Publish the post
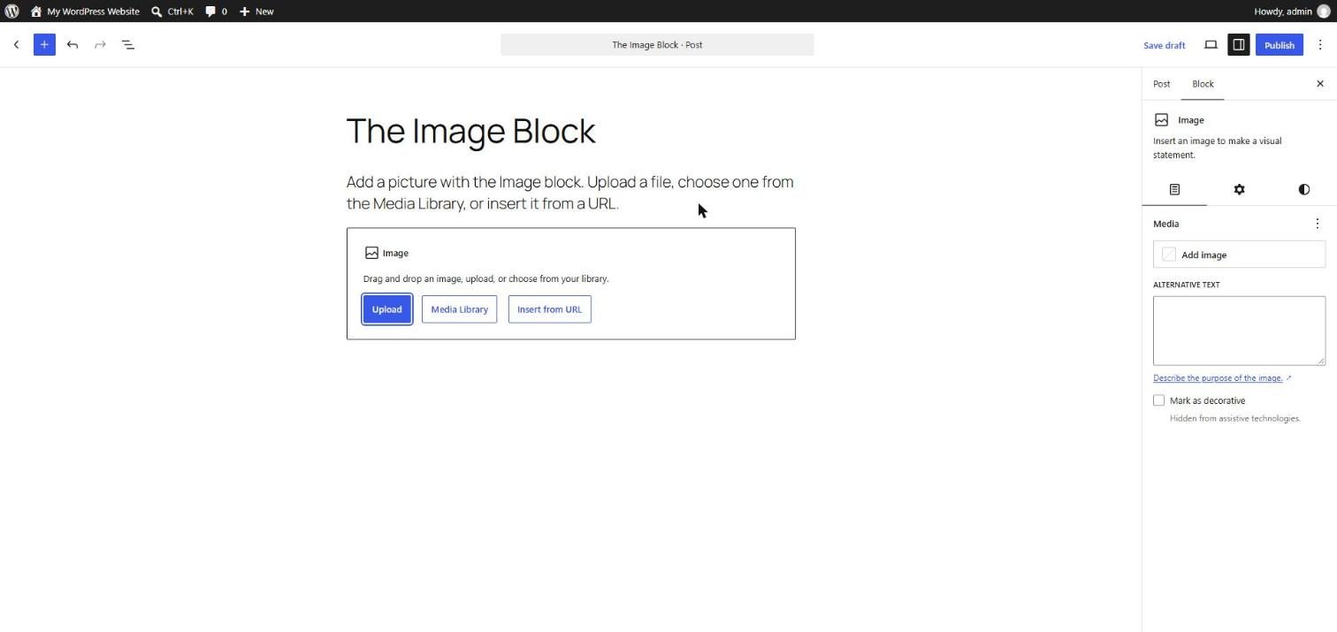The width and height of the screenshot is (1337, 632). 1279,44
